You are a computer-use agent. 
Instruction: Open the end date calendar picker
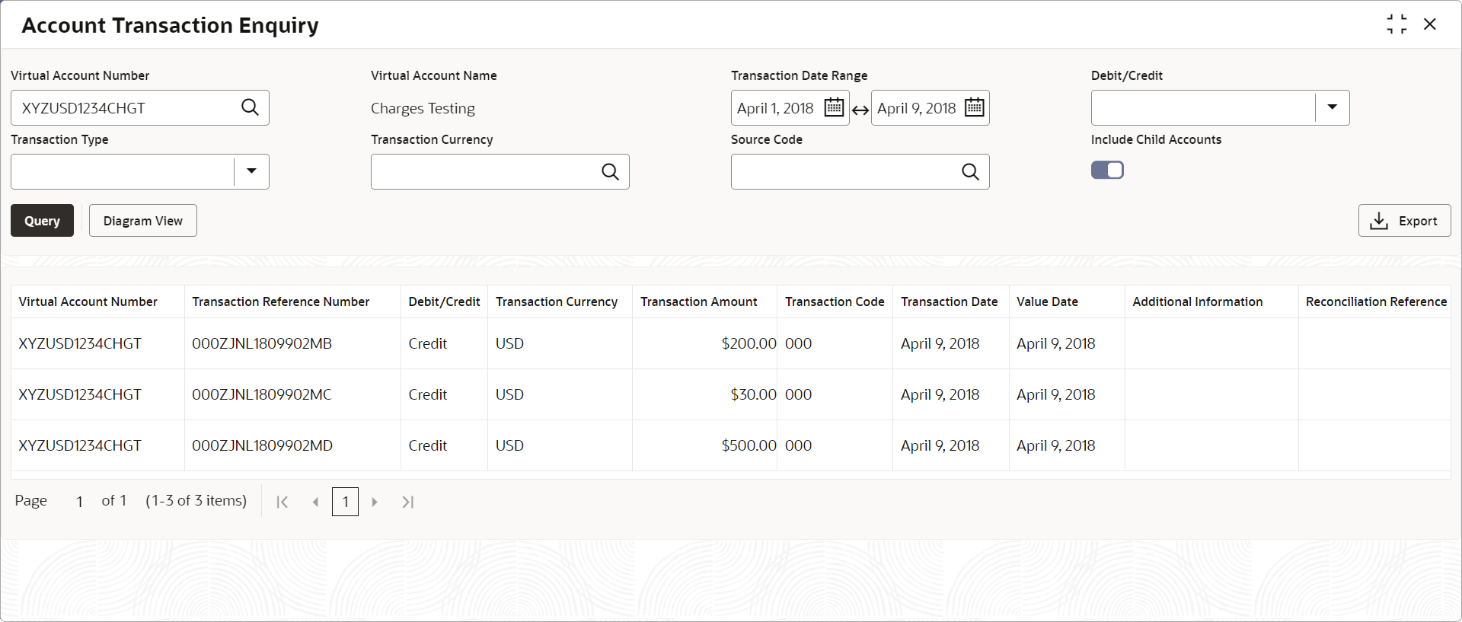tap(974, 107)
